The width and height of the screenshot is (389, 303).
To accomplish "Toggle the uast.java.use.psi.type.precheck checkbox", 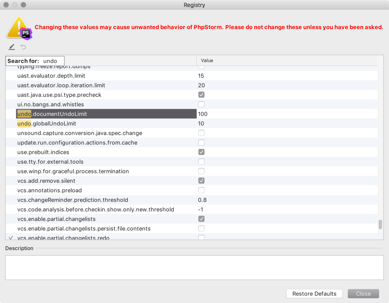I will (201, 95).
